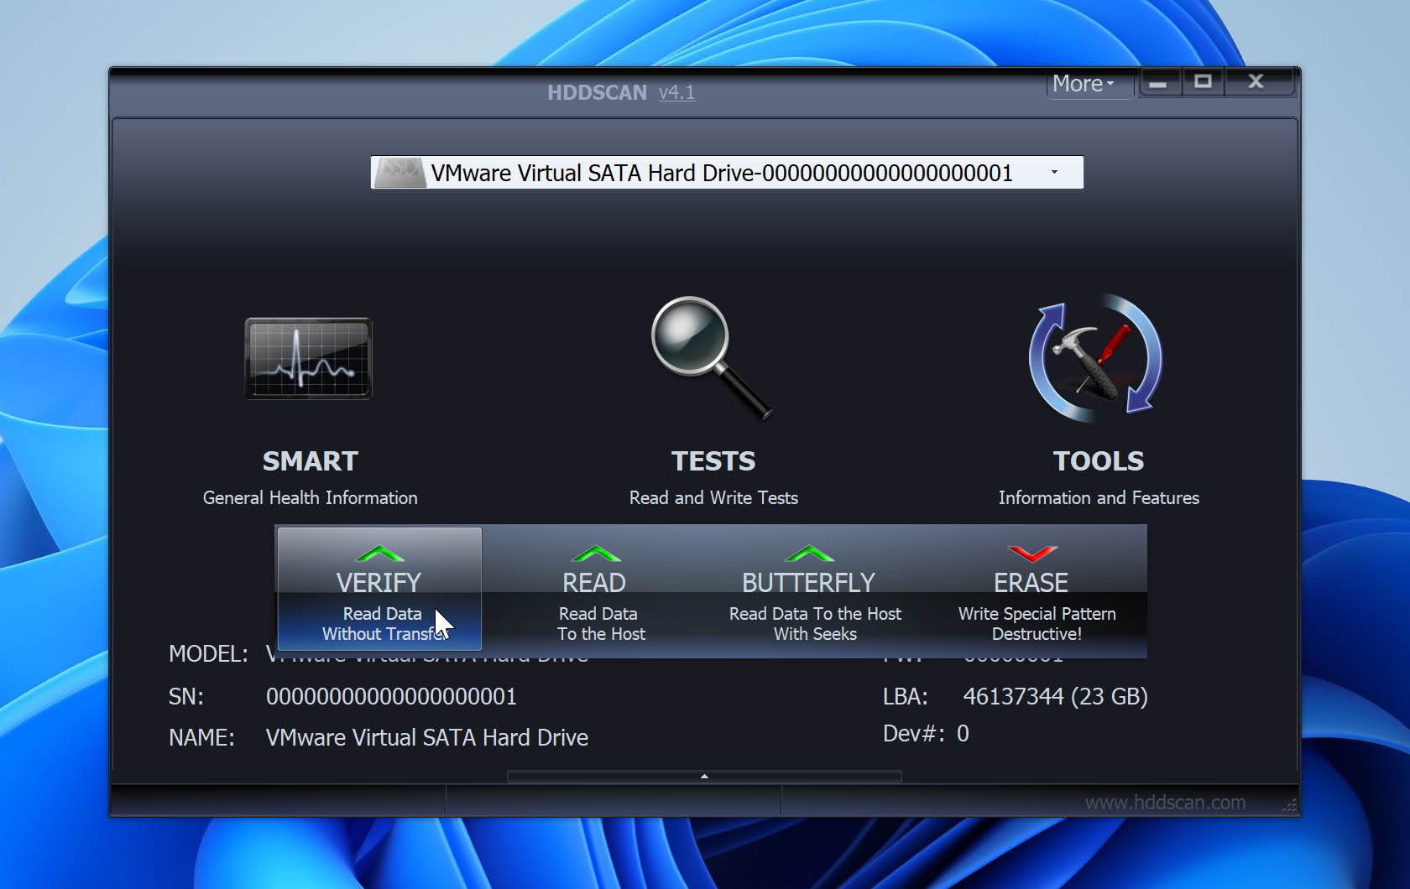Click the v4.1 version link

tap(676, 93)
